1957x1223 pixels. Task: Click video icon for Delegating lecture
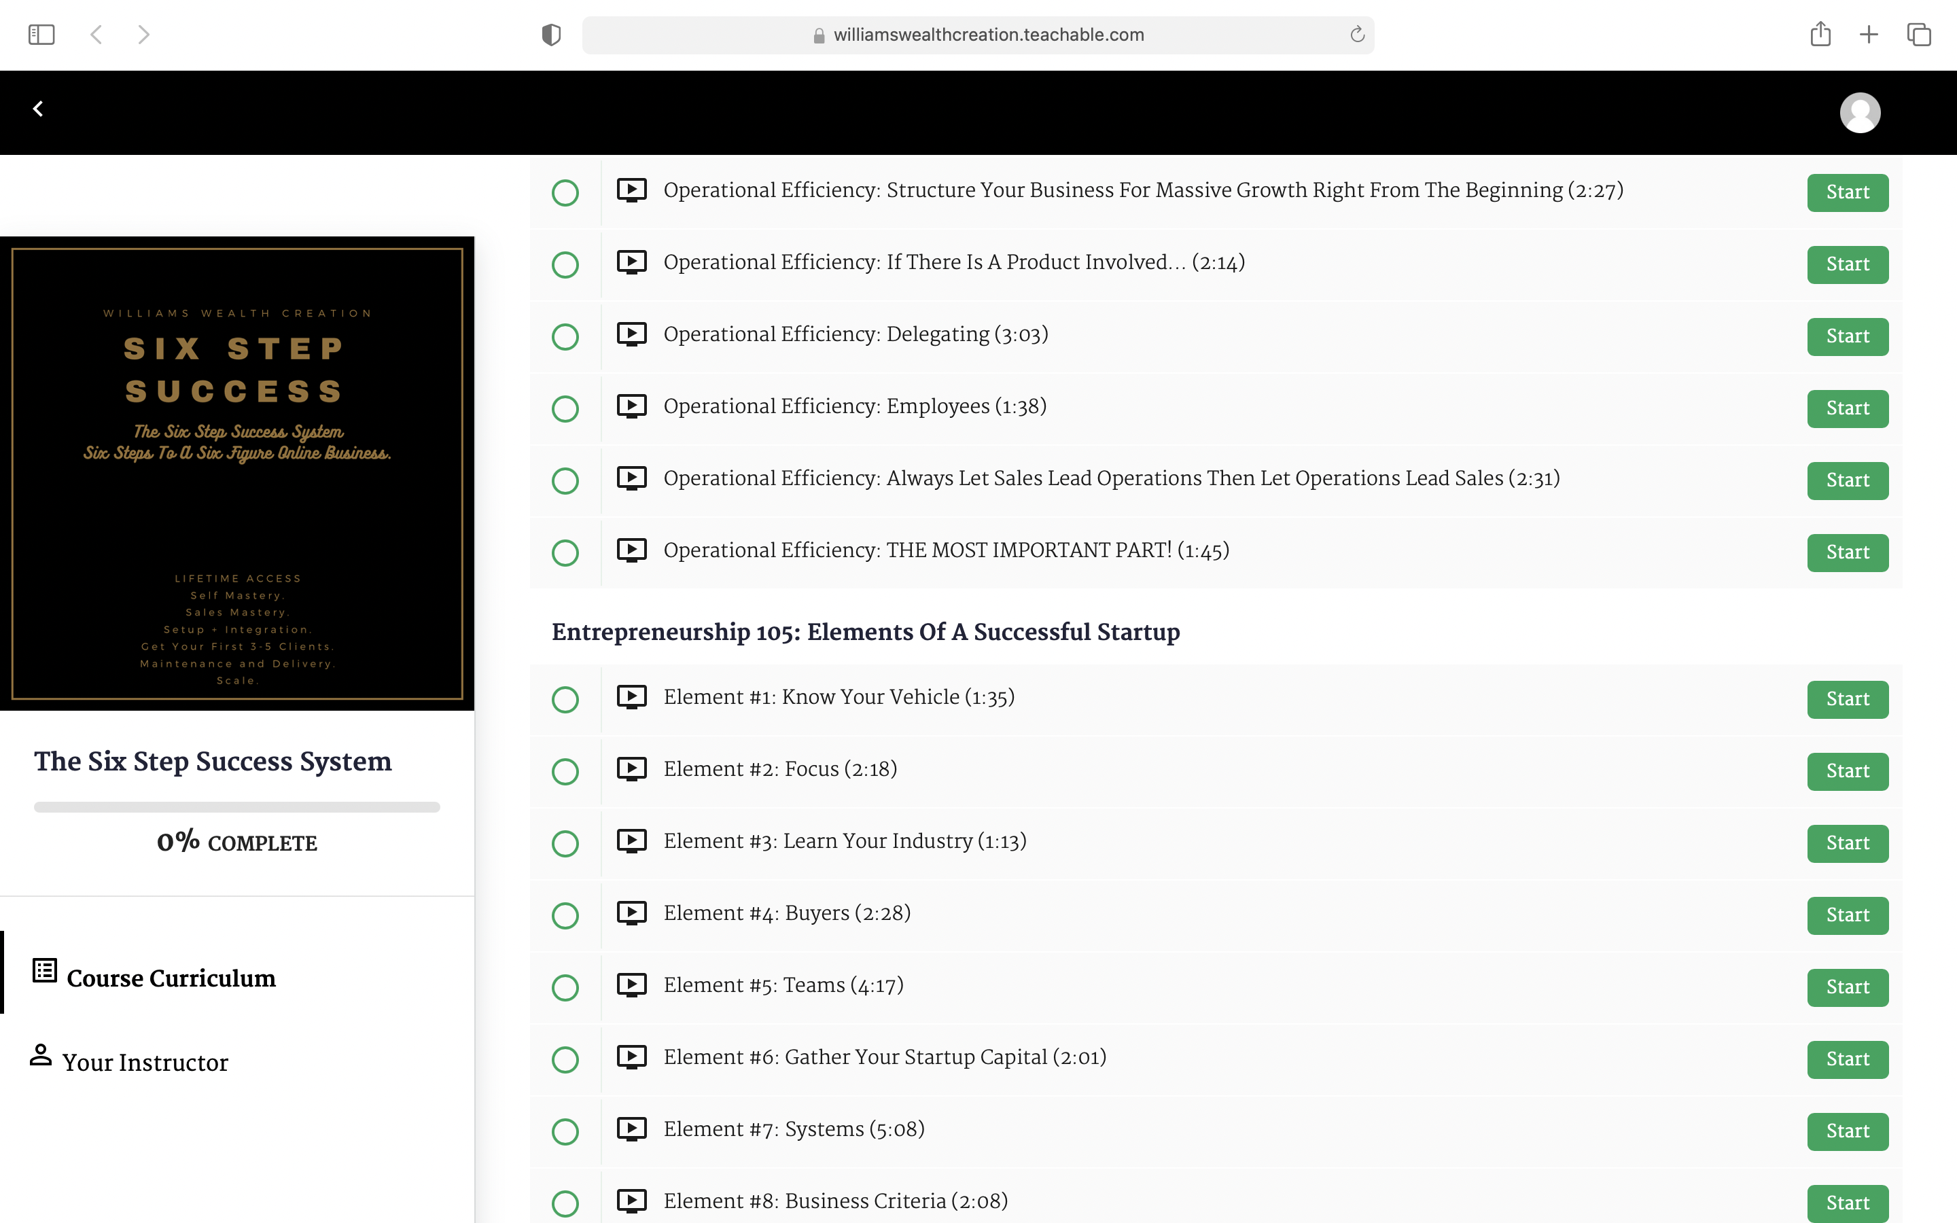(x=631, y=334)
